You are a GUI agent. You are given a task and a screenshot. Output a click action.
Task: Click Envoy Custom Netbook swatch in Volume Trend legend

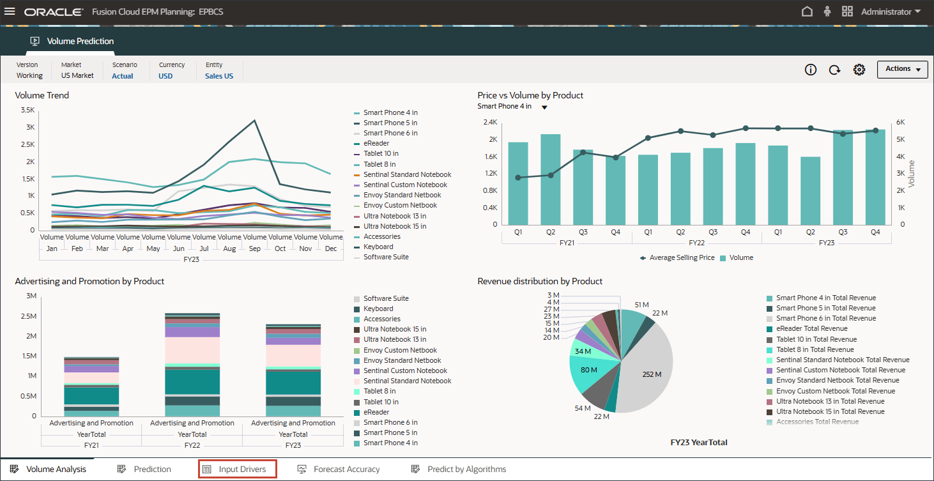click(x=357, y=206)
